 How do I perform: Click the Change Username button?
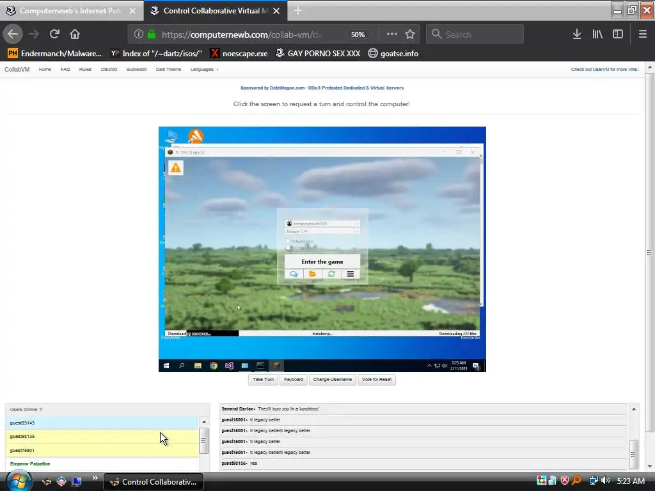tap(333, 380)
